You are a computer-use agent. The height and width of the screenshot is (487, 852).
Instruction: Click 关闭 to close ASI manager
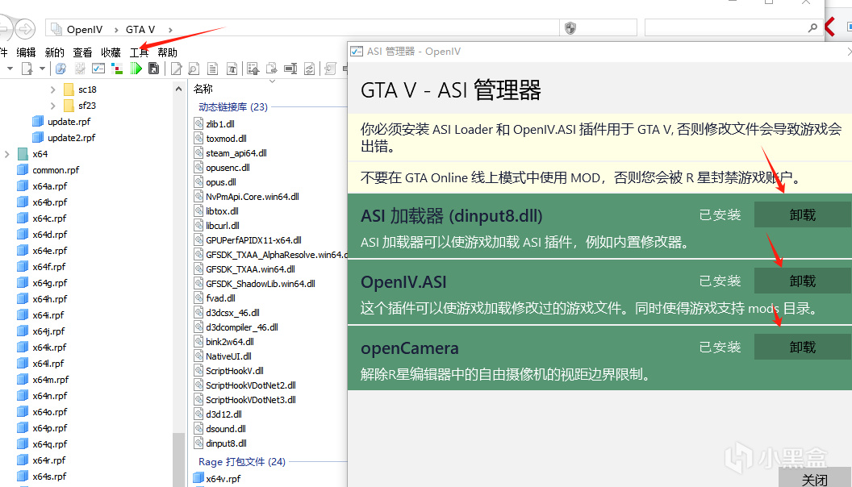(x=815, y=478)
